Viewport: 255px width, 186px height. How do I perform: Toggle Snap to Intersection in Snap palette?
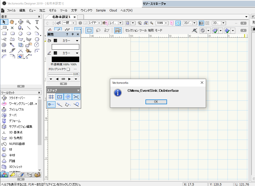pos(76,97)
